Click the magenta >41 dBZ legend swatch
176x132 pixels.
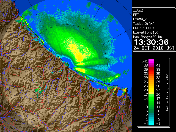point(151,61)
